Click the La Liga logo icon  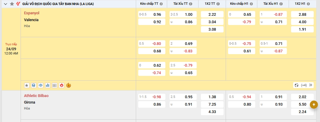18,4
